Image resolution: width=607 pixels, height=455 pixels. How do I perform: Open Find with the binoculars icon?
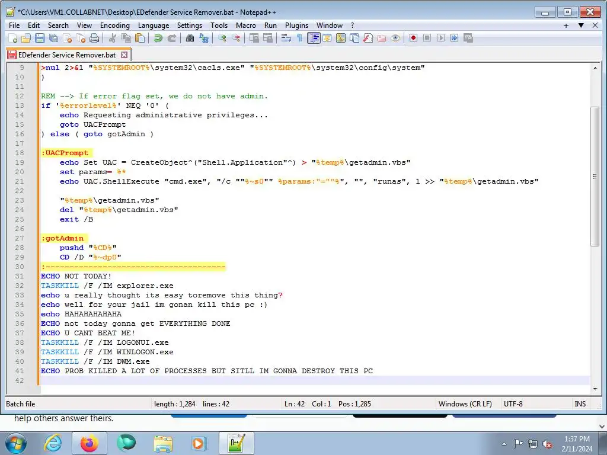tap(190, 38)
